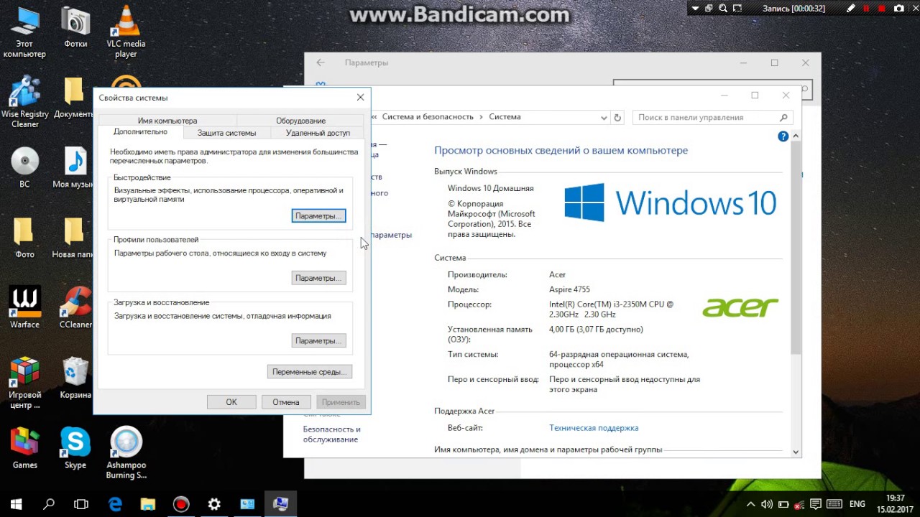Select Wise Registry Cleaner desktop shortcut
This screenshot has height=517, width=920.
click(x=25, y=102)
